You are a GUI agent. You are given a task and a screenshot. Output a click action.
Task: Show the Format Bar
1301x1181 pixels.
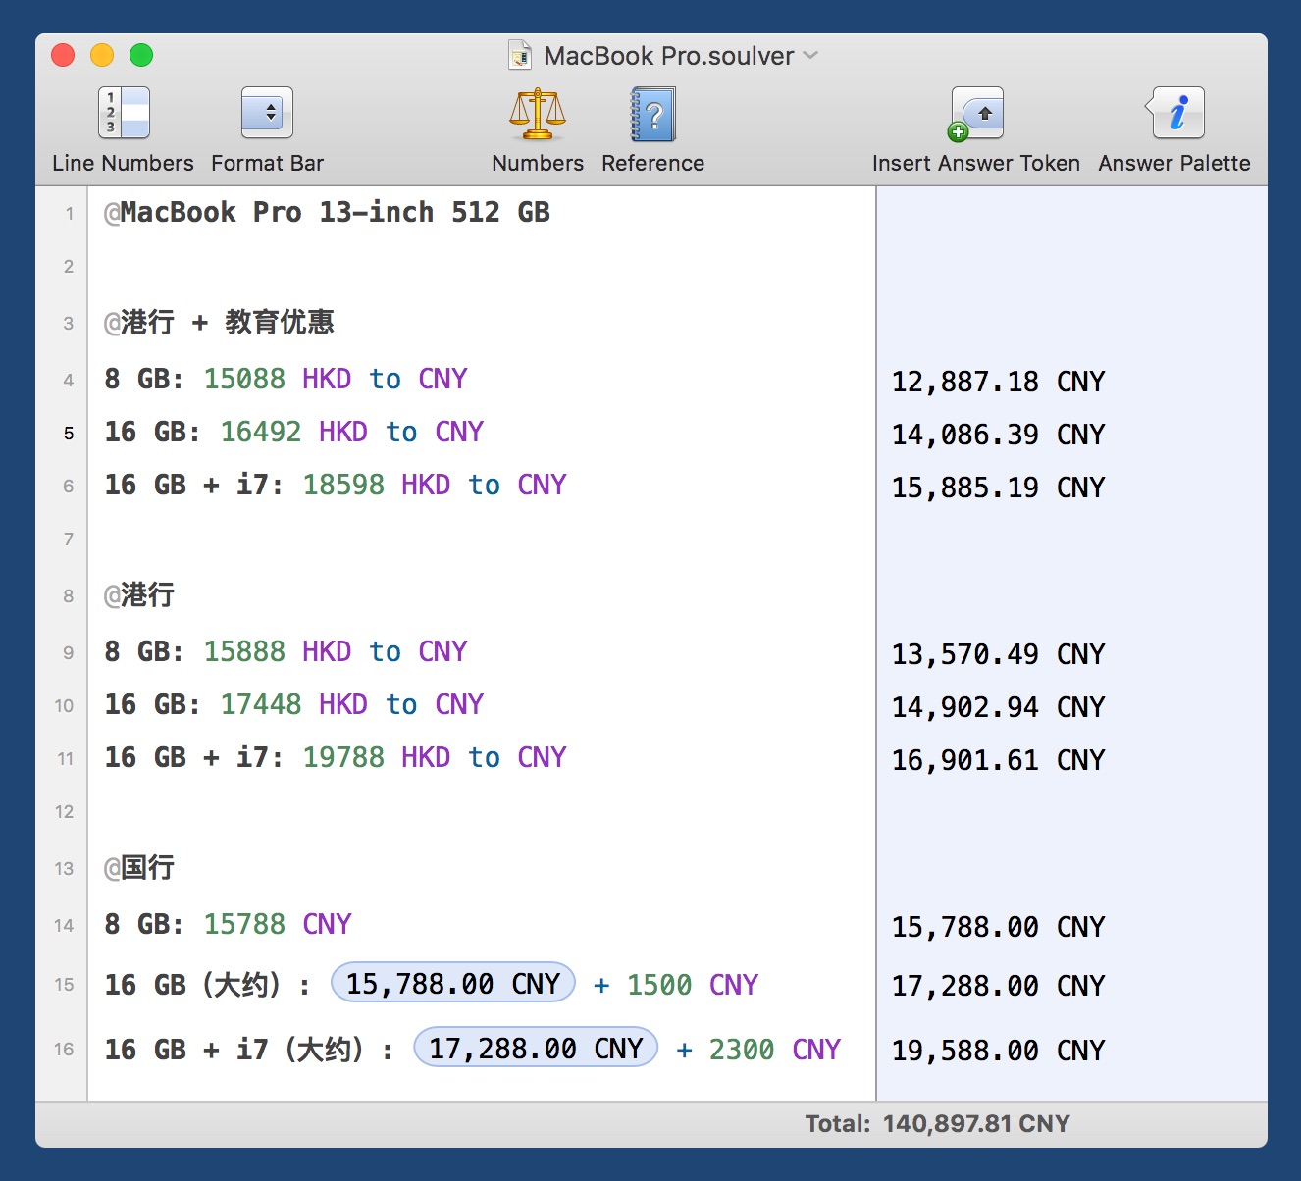pyautogui.click(x=267, y=114)
